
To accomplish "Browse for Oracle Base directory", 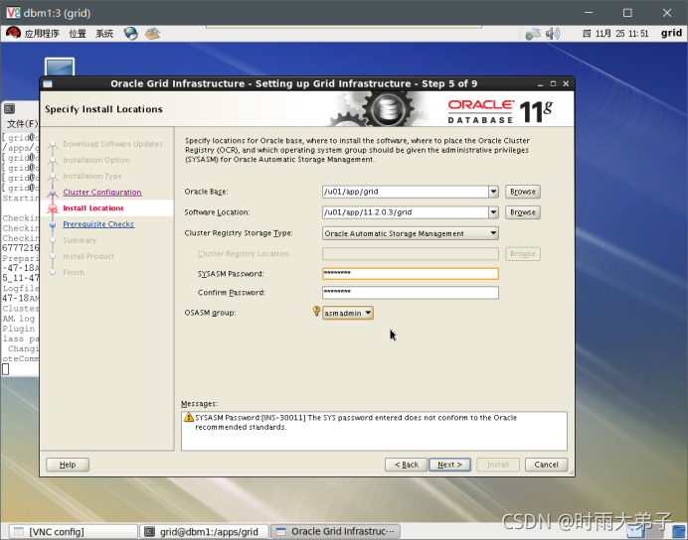I will [523, 192].
